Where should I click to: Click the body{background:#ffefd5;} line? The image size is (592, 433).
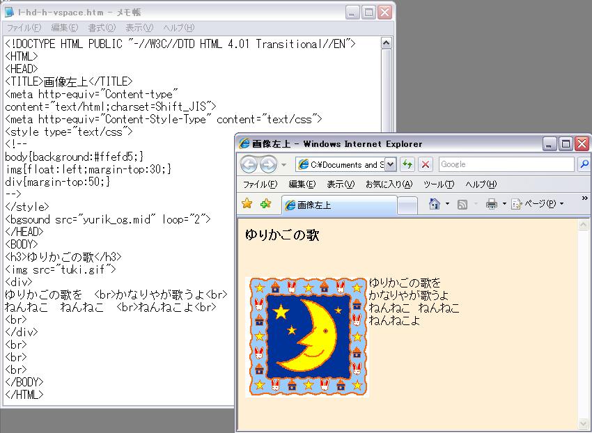(x=75, y=157)
